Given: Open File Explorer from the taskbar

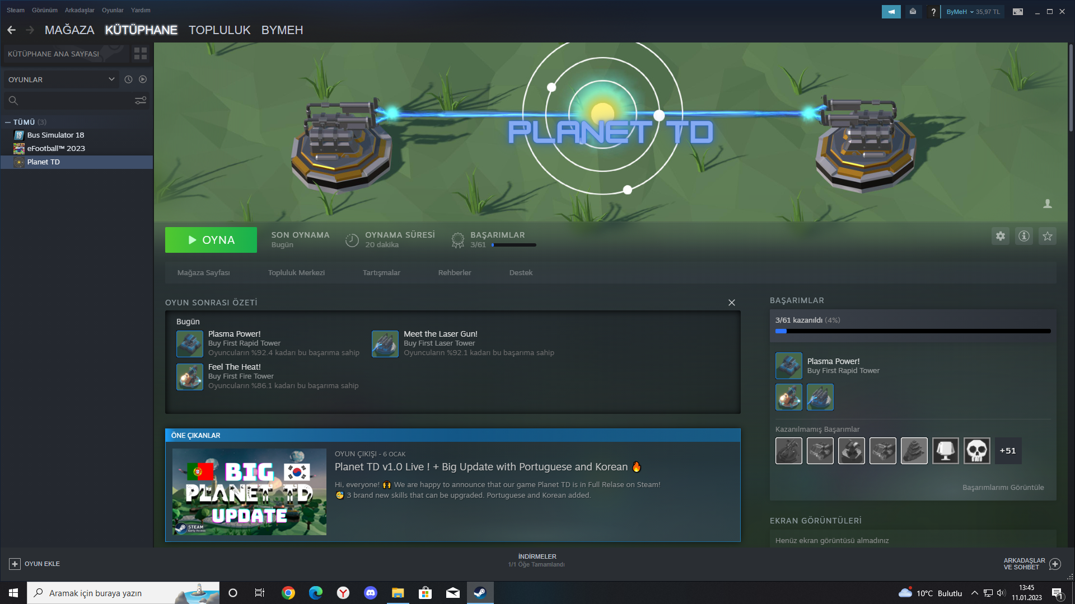Looking at the screenshot, I should (398, 593).
